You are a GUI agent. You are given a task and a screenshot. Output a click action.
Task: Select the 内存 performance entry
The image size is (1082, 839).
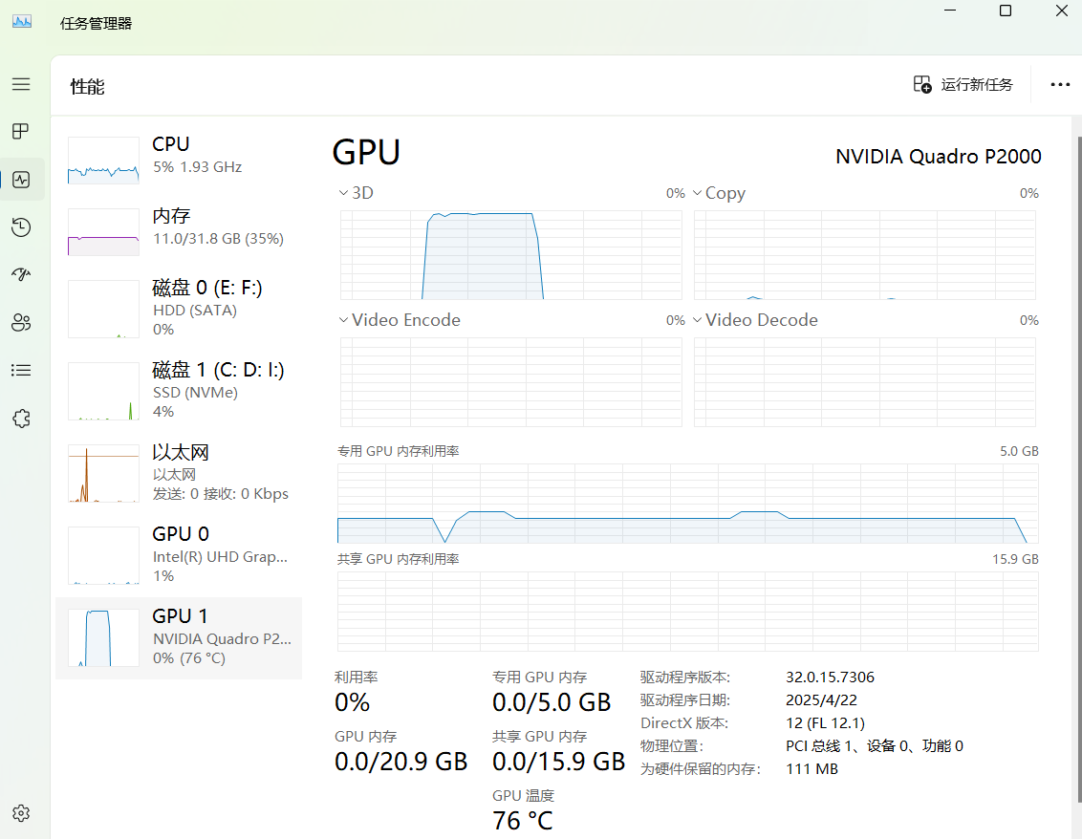tap(179, 231)
